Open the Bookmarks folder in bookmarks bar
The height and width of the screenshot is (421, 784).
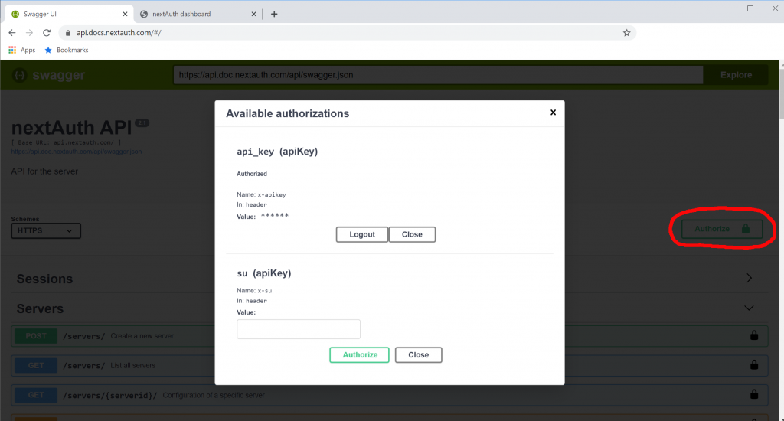[x=67, y=50]
